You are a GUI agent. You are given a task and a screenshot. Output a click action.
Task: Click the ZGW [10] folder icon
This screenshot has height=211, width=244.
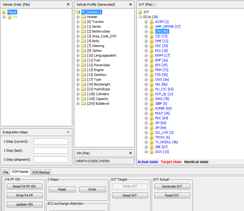click(x=152, y=151)
